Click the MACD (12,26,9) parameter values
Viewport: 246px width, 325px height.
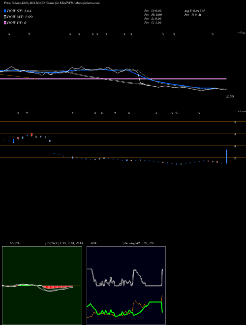click(64, 243)
